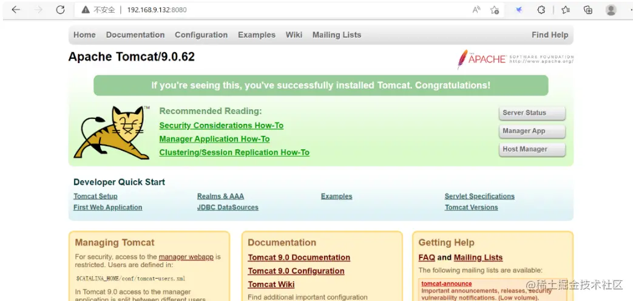Screen dimensions: 633x301
Task: Open the Home navigation item
Action: [x=84, y=35]
